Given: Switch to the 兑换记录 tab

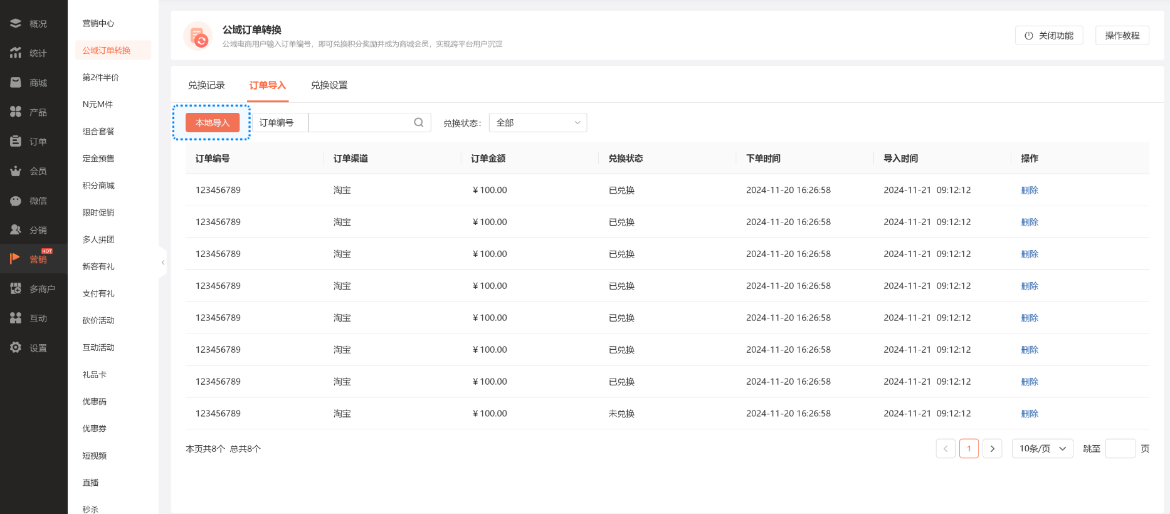Looking at the screenshot, I should click(x=206, y=85).
